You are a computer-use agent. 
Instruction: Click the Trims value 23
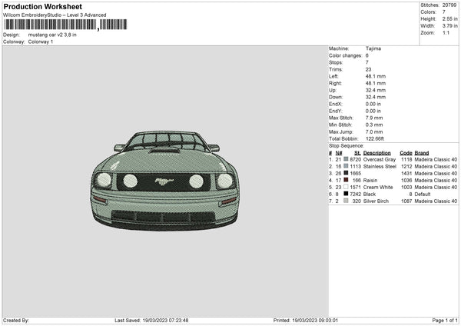[368, 69]
